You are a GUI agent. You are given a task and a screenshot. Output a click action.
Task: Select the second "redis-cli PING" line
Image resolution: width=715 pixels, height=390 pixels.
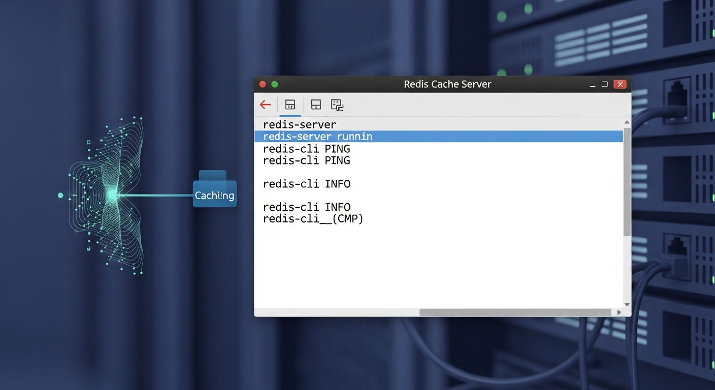306,160
